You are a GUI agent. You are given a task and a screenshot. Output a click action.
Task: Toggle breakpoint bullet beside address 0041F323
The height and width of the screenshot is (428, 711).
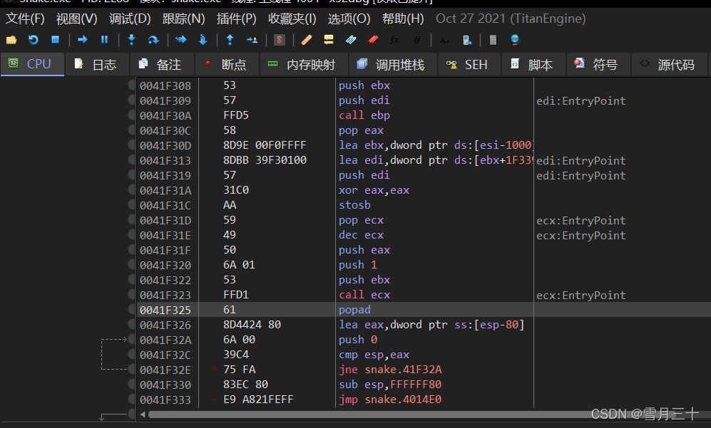point(132,294)
